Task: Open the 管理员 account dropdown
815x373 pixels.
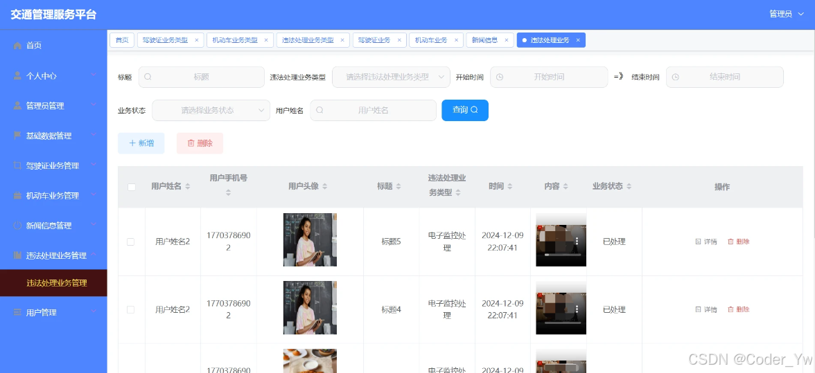Action: 787,14
